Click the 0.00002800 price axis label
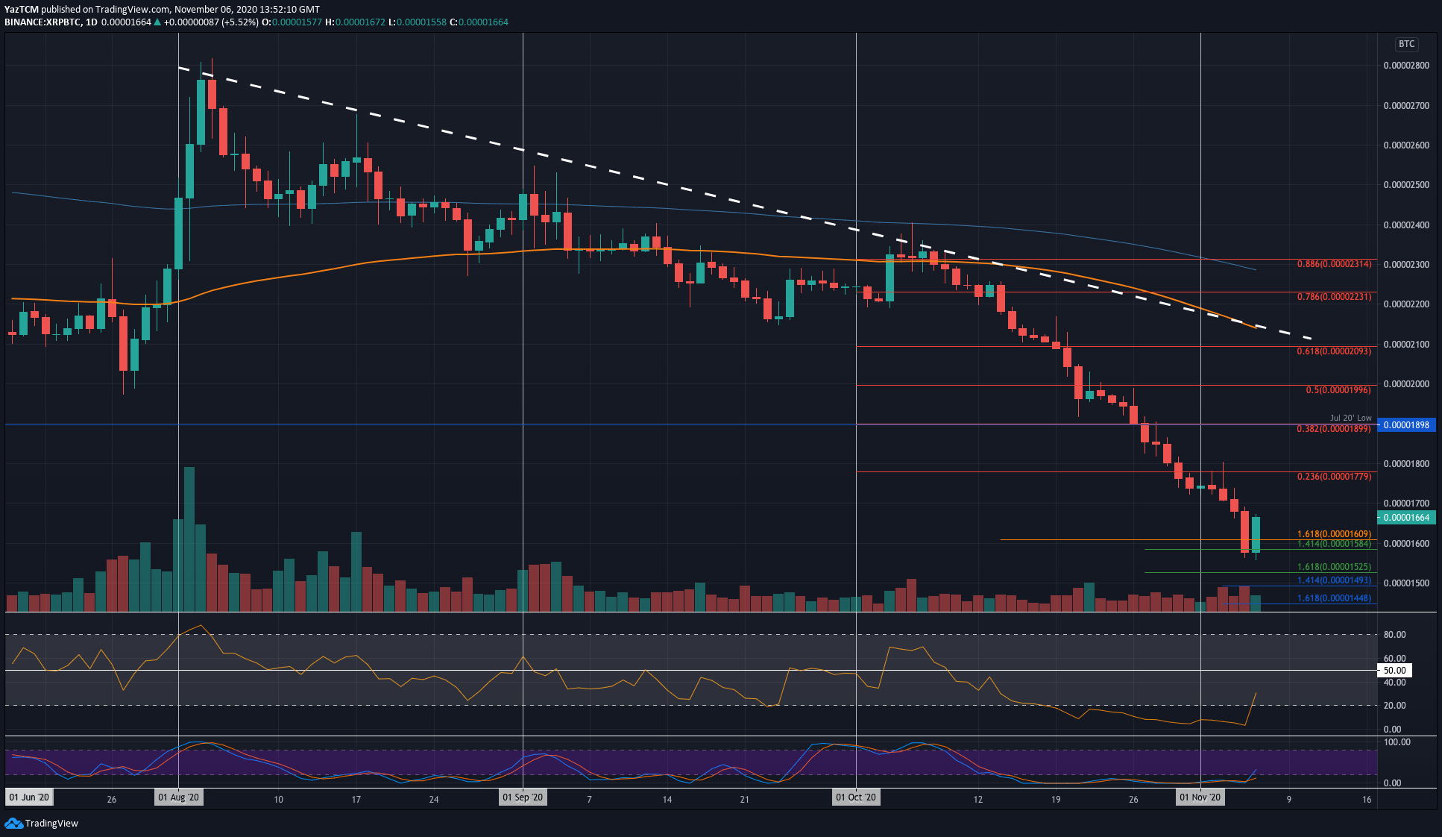 1406,66
